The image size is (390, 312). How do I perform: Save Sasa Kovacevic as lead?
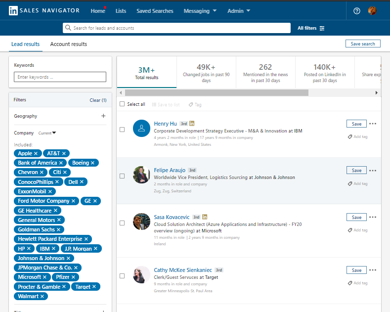(x=356, y=217)
